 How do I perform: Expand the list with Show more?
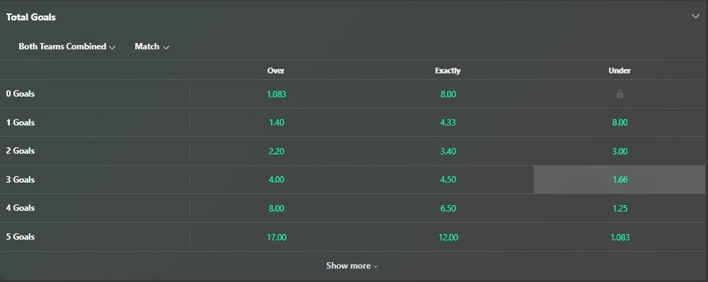[x=352, y=266]
